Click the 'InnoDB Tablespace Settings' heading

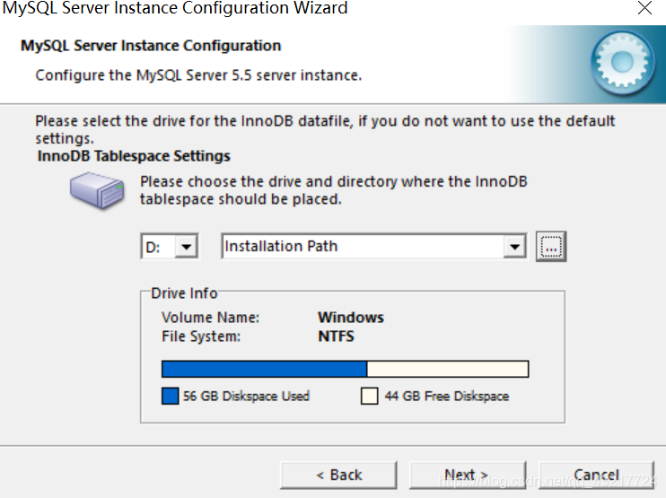(134, 156)
